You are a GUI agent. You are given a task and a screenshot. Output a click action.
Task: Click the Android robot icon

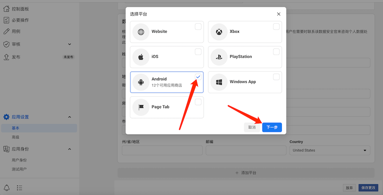141,82
